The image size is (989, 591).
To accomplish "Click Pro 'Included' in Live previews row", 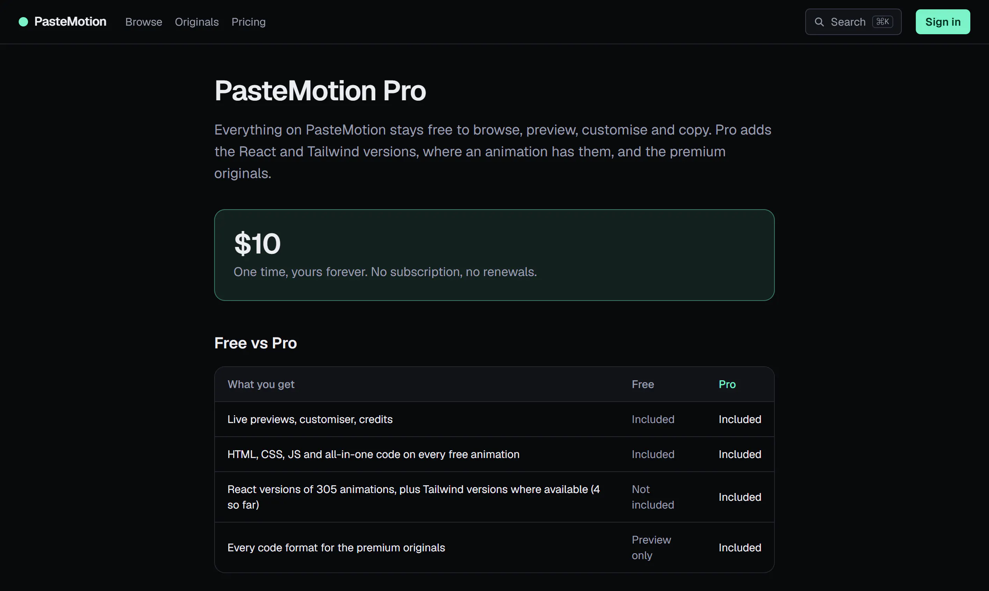I will point(740,420).
